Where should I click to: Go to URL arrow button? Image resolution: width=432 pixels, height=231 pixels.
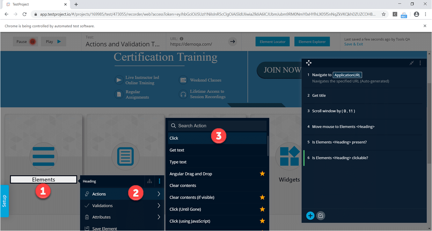pyautogui.click(x=233, y=42)
